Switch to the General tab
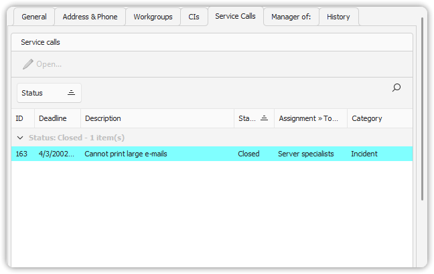The height and width of the screenshot is (274, 434). (33, 17)
